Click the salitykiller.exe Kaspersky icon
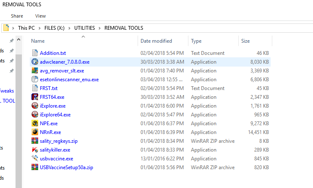 (35, 149)
